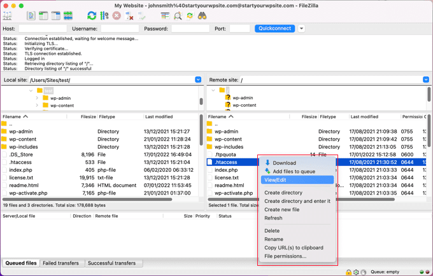Toggle directory comparison icon
This screenshot has height=276, width=433.
pyautogui.click(x=178, y=16)
